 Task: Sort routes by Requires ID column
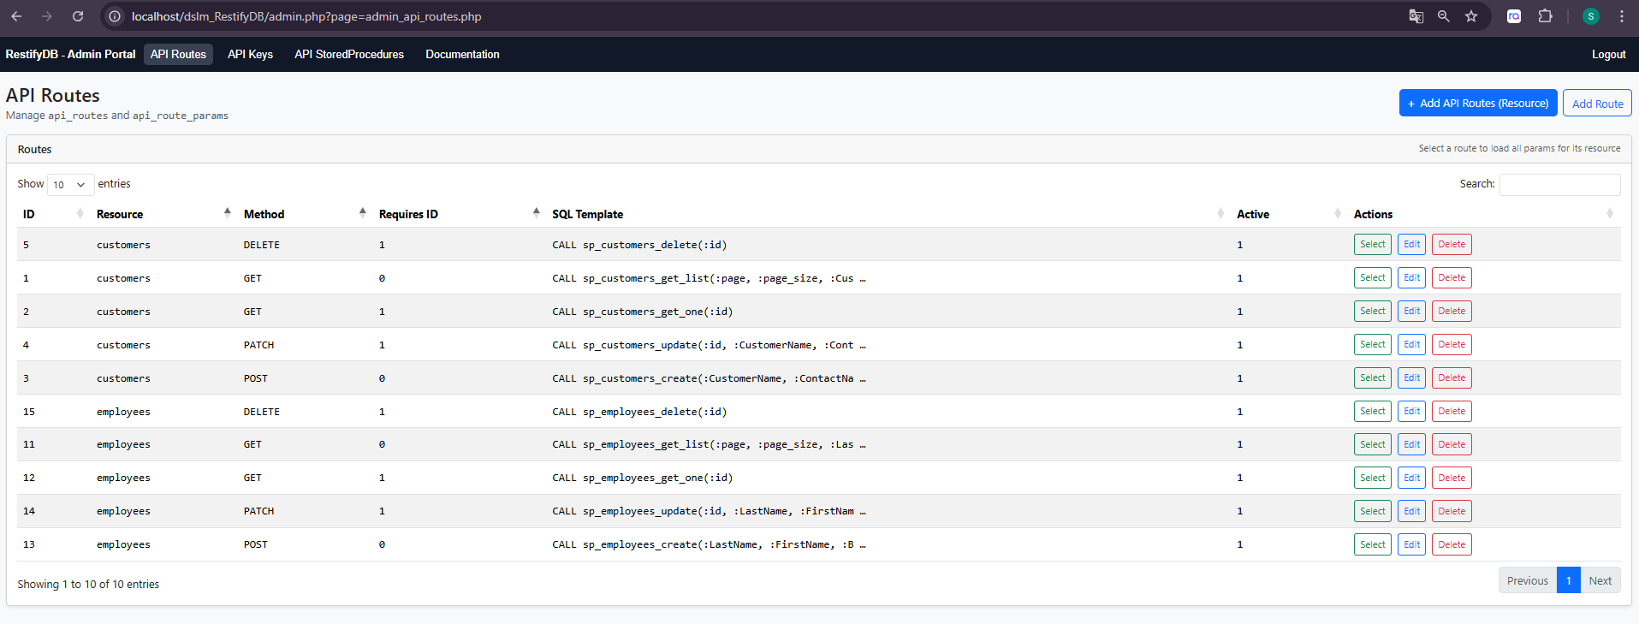click(x=408, y=214)
